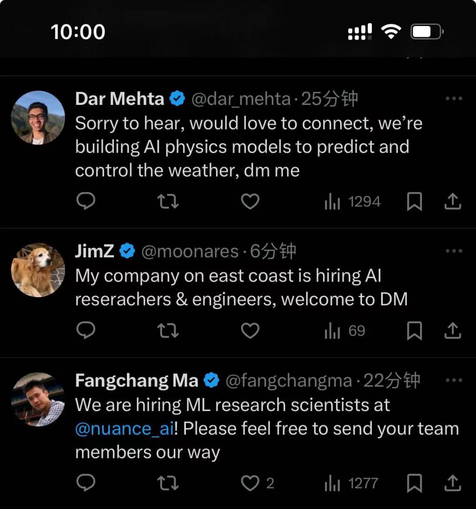Share Dar Mehta's tweet
Screen dimensions: 476x509
(x=453, y=202)
